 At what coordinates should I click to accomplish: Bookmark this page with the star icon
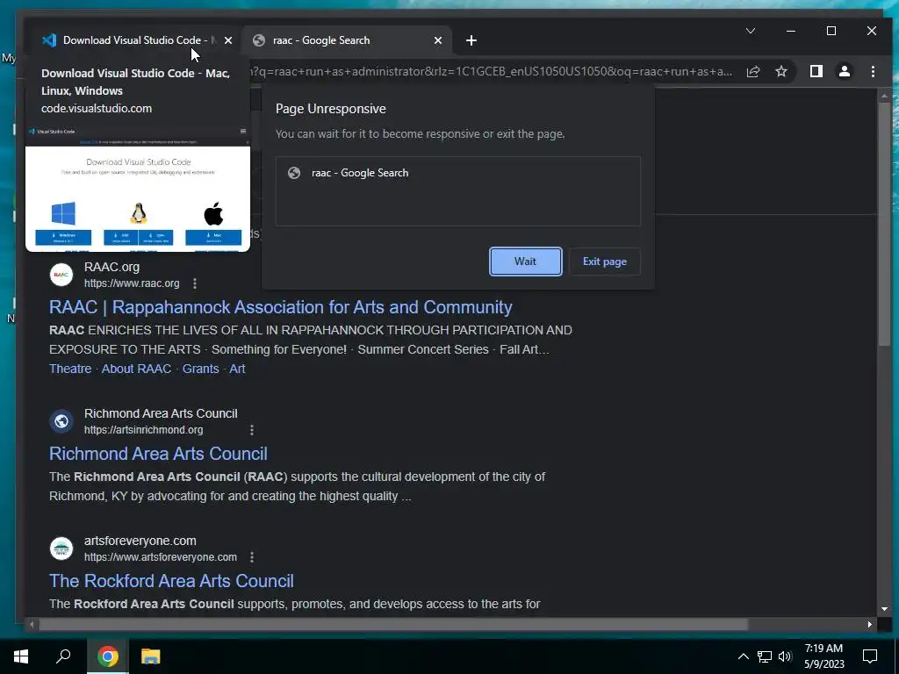pos(780,72)
